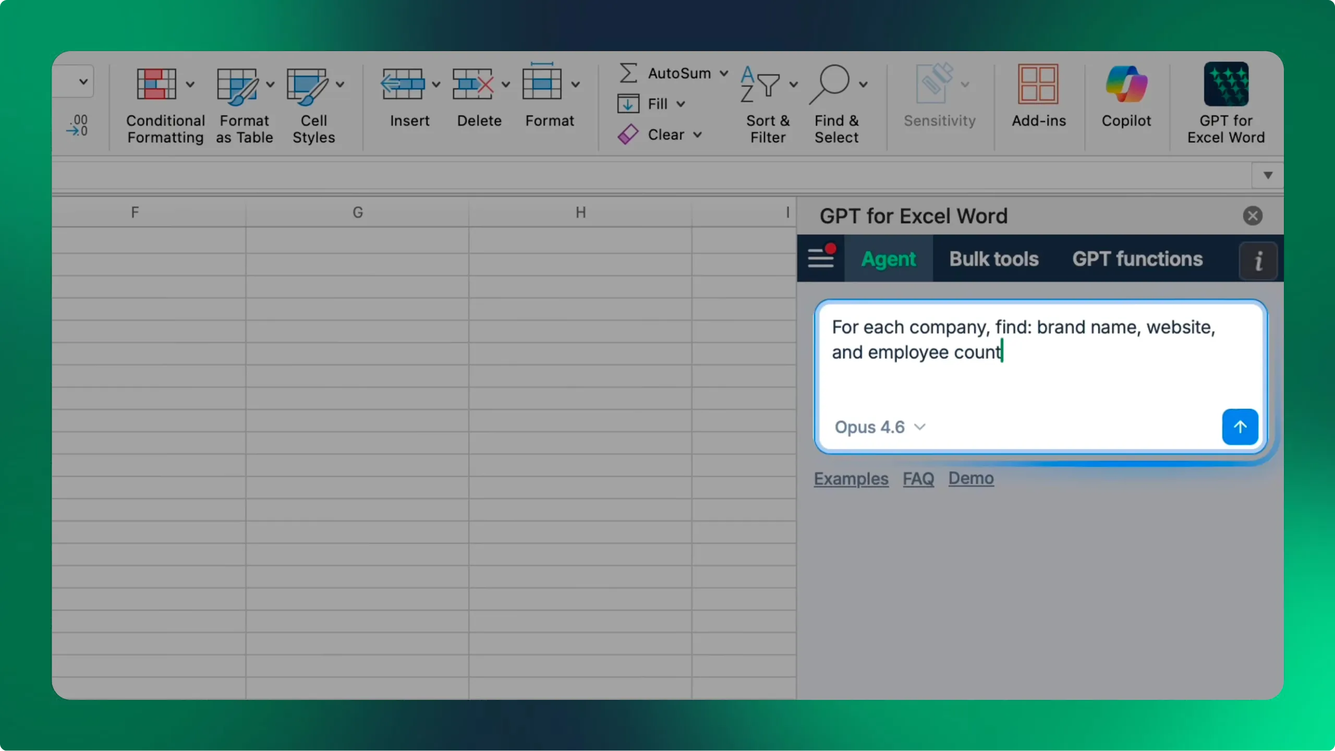
Task: Click the Find & Select magnifier icon
Action: coord(830,83)
